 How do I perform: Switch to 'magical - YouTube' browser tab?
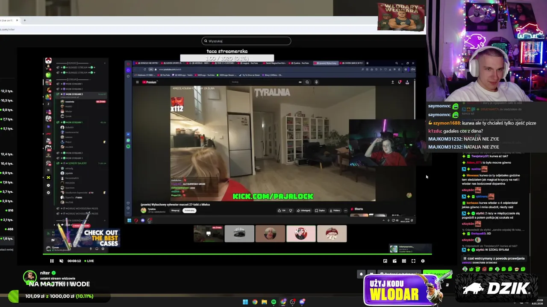[249, 63]
